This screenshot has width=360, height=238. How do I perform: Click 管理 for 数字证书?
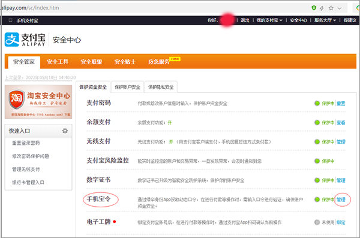tap(341, 180)
